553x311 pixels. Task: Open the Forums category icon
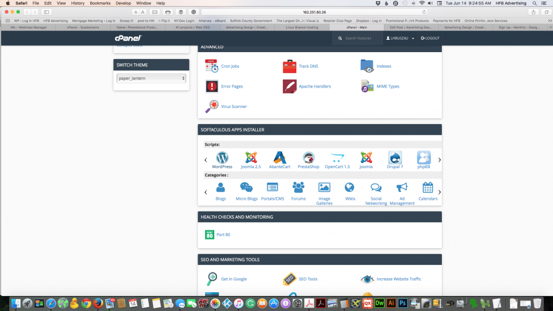coord(299,188)
